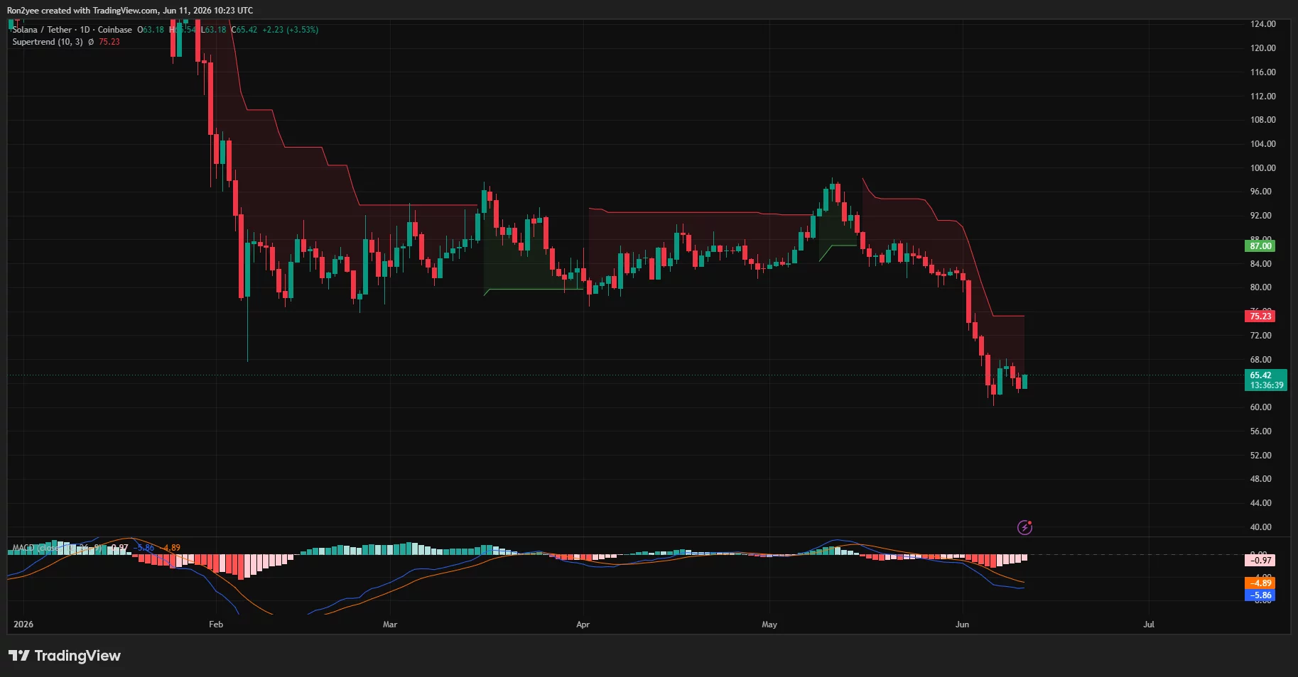Click the Feb label on time axis
The width and height of the screenshot is (1298, 677).
click(x=216, y=624)
